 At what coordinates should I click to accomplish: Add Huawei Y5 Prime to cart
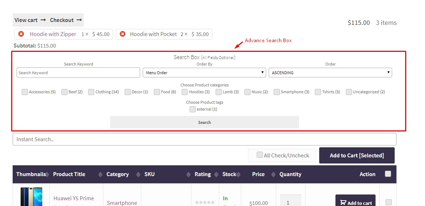pyautogui.click(x=355, y=200)
